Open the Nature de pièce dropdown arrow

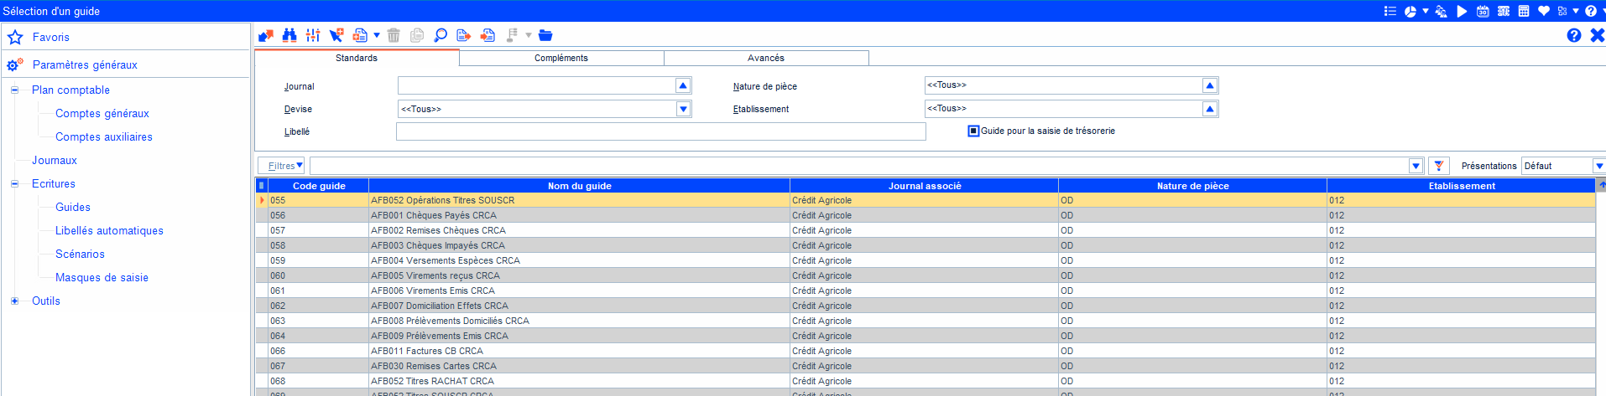pyautogui.click(x=1209, y=85)
